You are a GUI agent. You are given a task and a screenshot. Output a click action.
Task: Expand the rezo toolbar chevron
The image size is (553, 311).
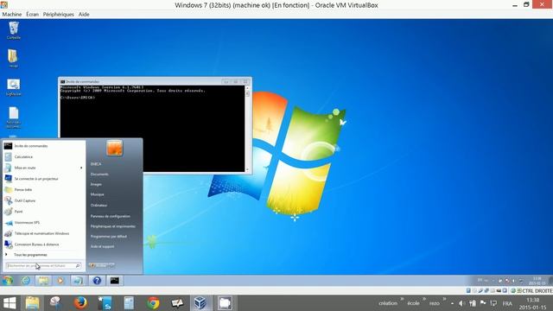[x=444, y=299]
